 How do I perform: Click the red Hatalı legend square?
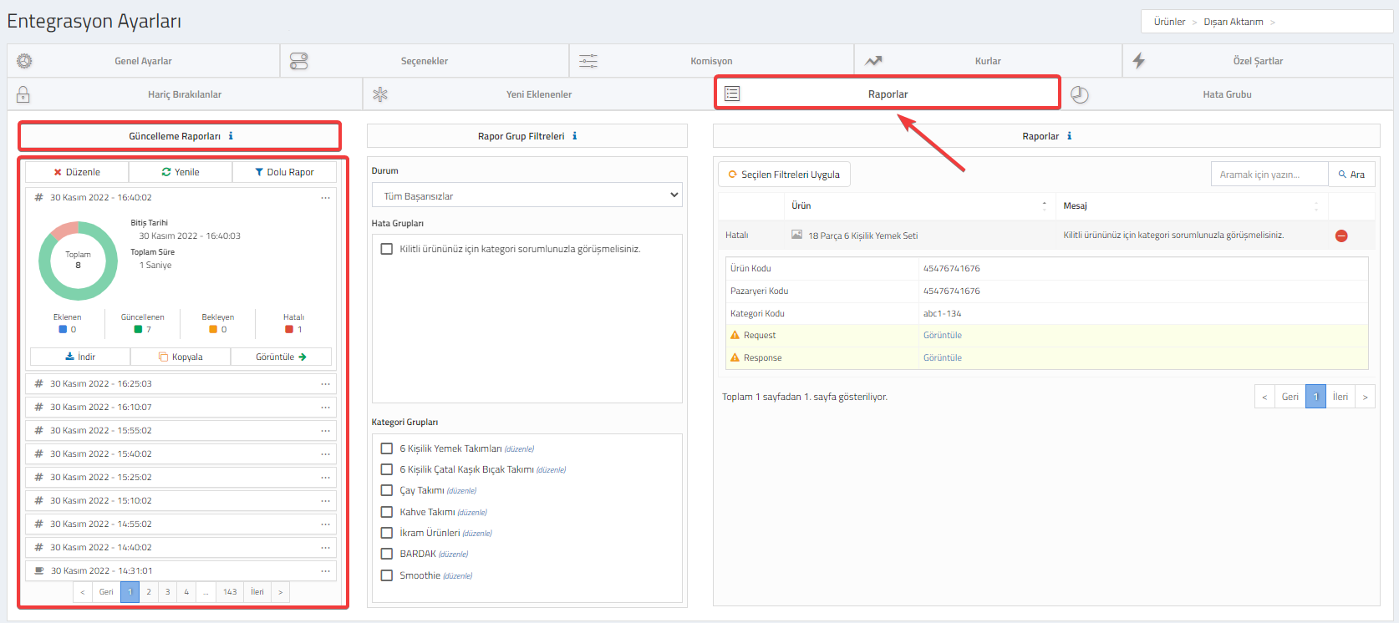coord(289,329)
